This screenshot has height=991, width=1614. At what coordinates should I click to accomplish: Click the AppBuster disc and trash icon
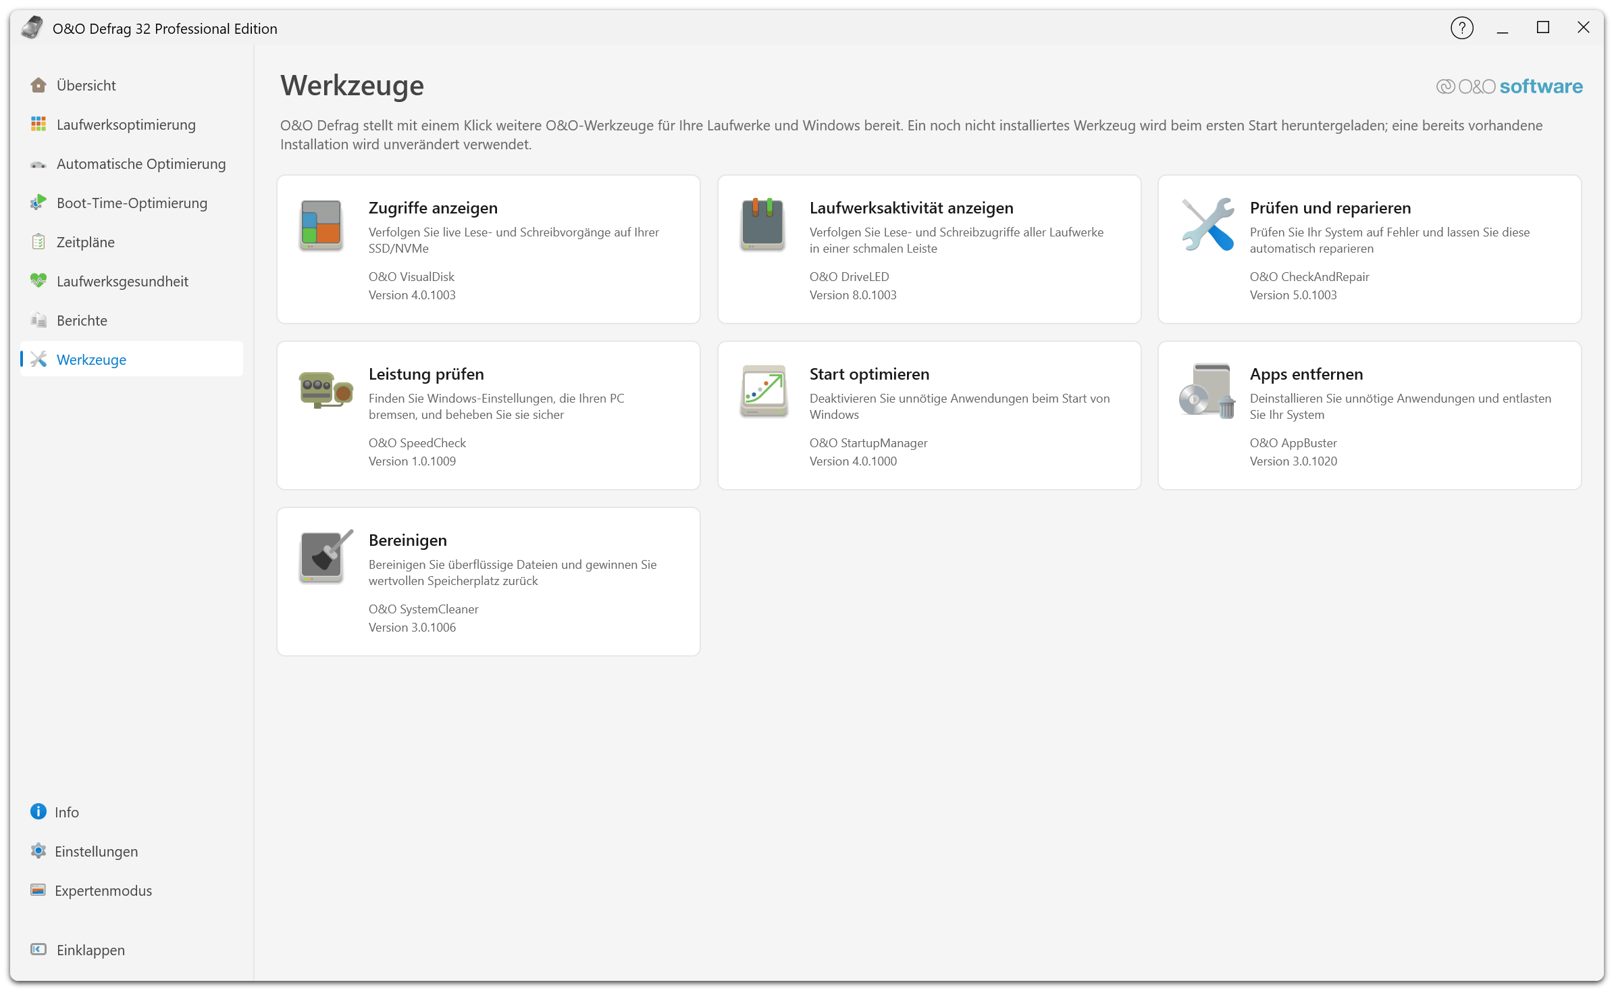click(1207, 391)
